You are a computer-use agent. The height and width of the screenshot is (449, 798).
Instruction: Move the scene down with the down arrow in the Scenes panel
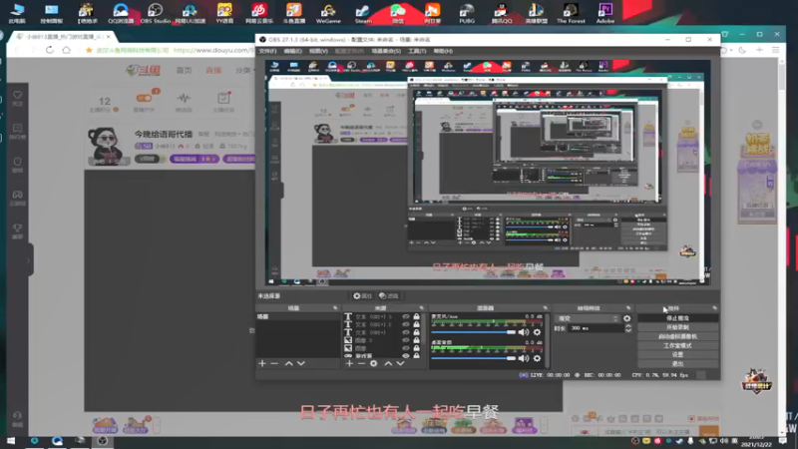[301, 363]
